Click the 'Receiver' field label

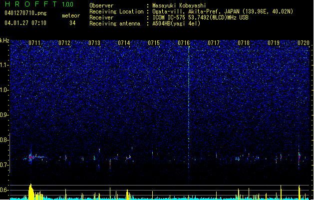[101, 17]
